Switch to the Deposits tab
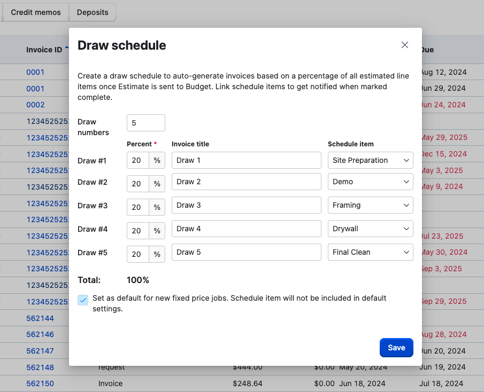484x392 pixels. (93, 12)
